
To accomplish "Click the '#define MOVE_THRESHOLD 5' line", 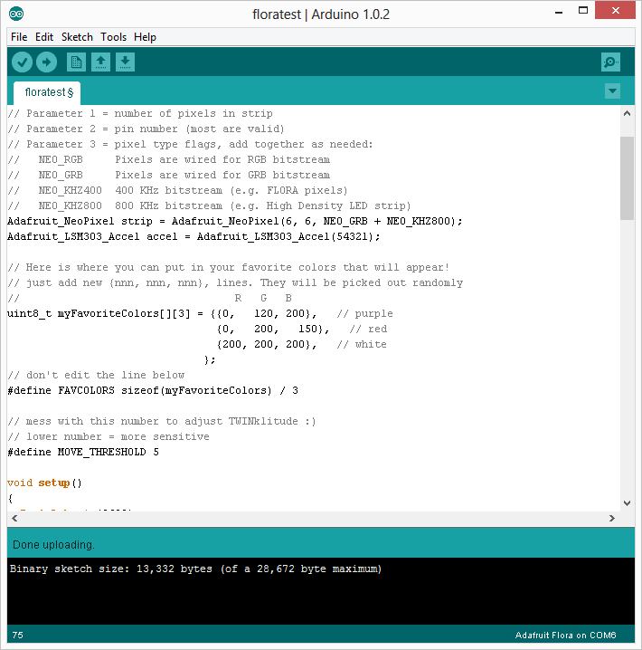I will [83, 452].
